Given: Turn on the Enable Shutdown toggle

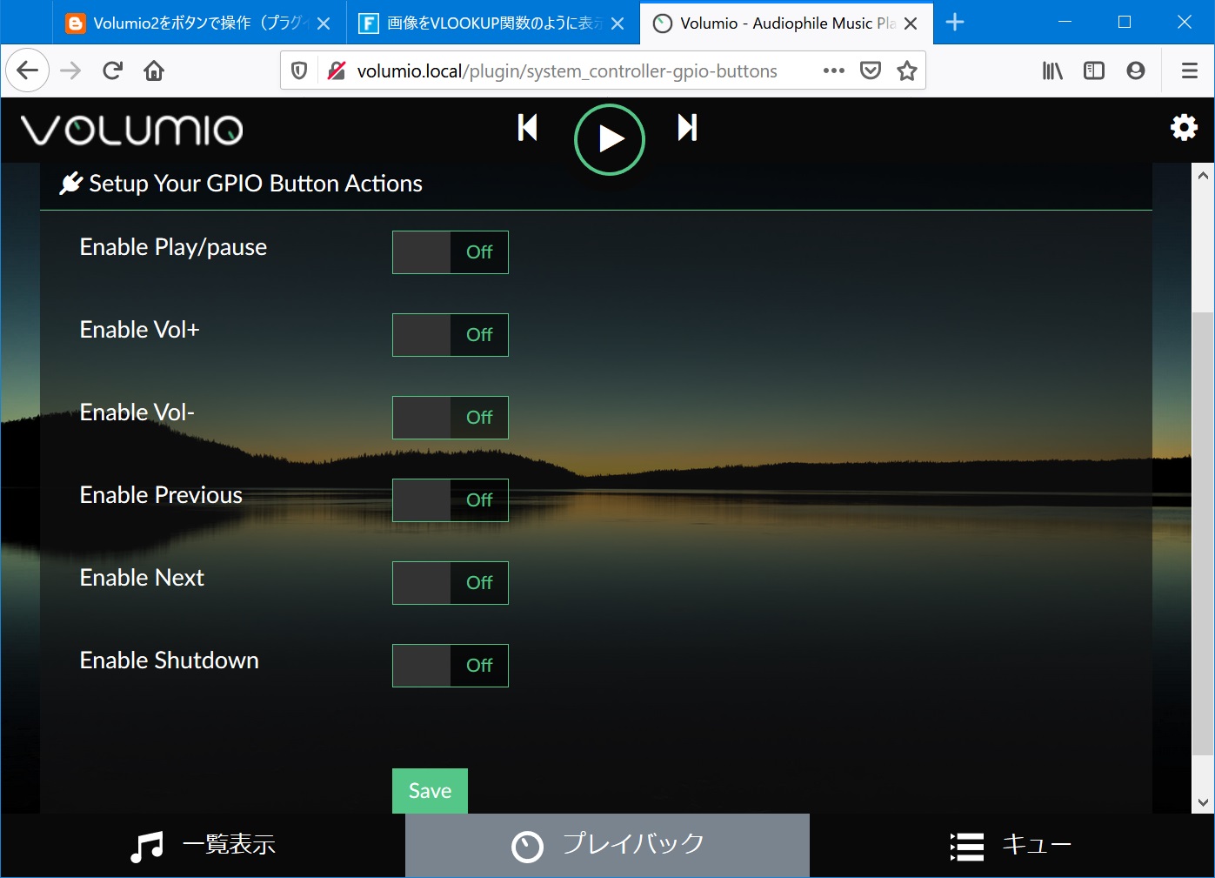Looking at the screenshot, I should coord(450,665).
